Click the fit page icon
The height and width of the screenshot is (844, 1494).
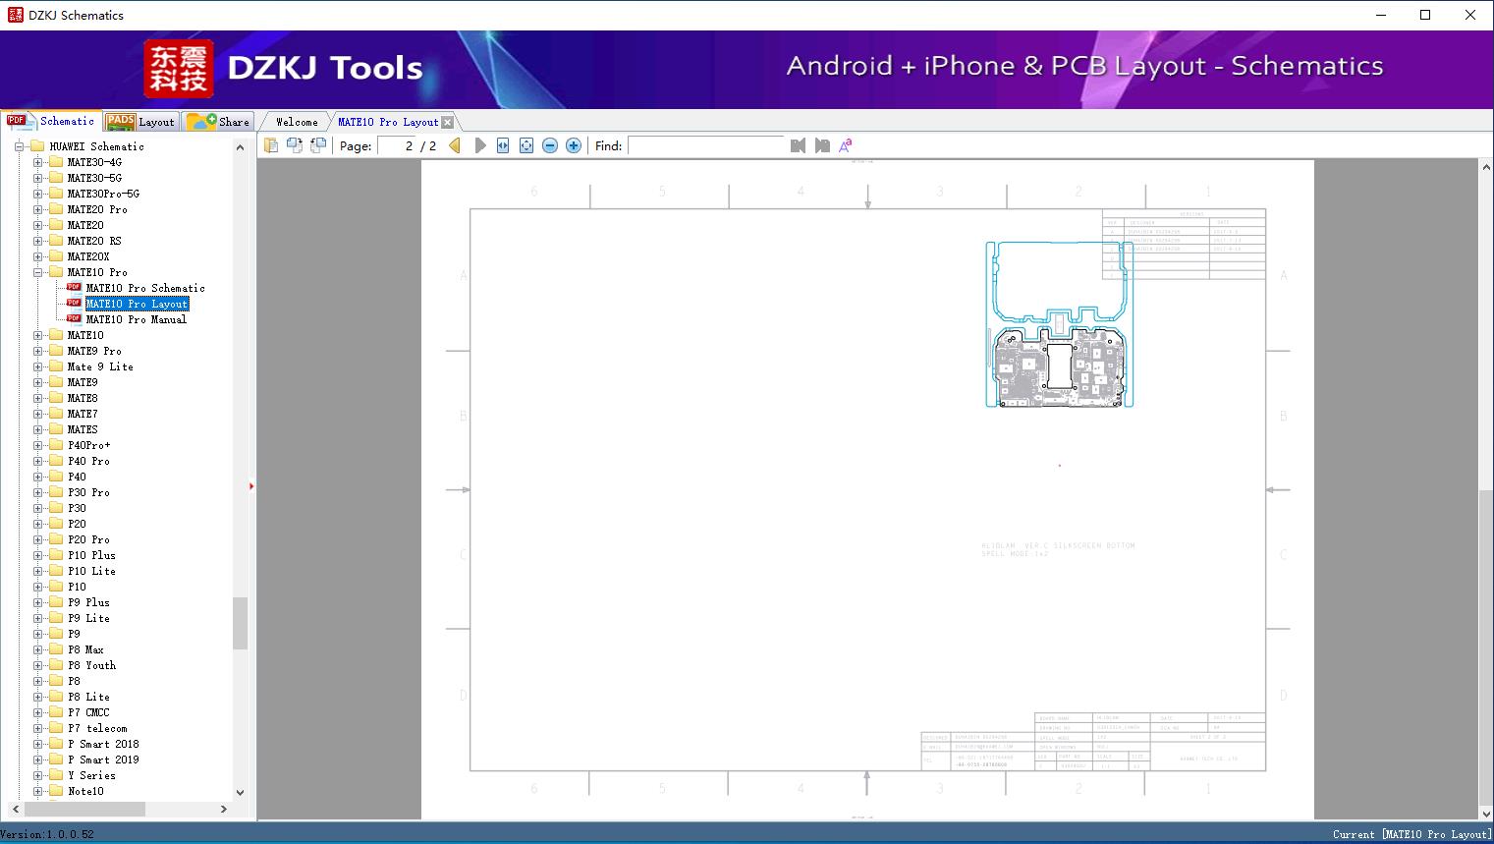[526, 145]
